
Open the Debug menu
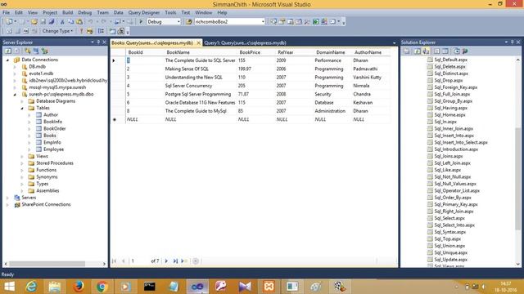[84, 12]
